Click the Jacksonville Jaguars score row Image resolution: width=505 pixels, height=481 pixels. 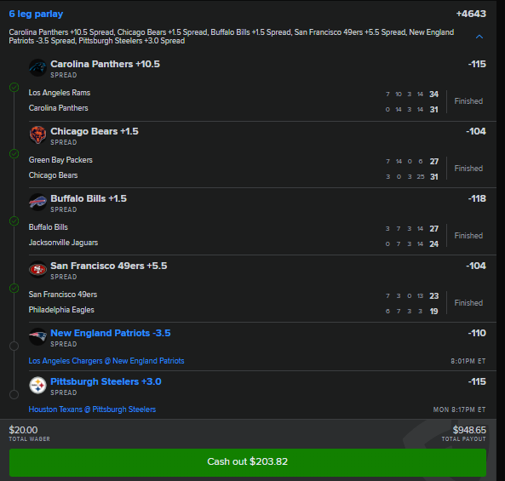[x=233, y=243]
